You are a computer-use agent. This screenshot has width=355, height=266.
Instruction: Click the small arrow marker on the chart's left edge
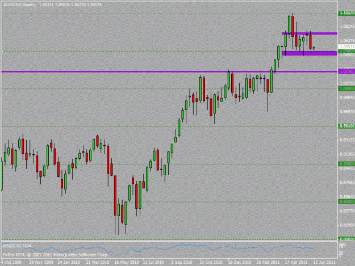[2, 51]
